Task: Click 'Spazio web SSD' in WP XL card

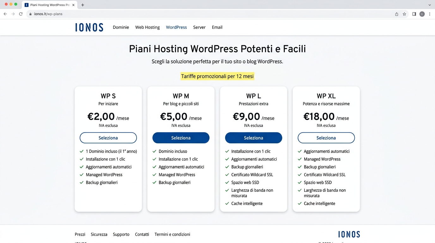Action: [318, 183]
